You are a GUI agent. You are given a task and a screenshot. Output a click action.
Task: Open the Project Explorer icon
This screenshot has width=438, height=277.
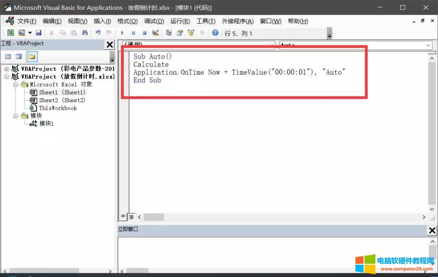coord(170,32)
